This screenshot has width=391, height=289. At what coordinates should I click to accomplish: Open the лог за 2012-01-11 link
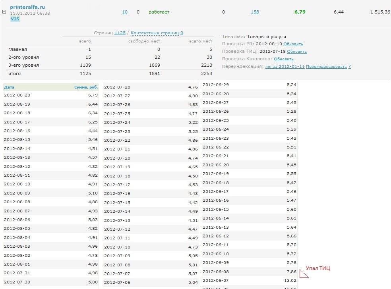[x=285, y=67]
